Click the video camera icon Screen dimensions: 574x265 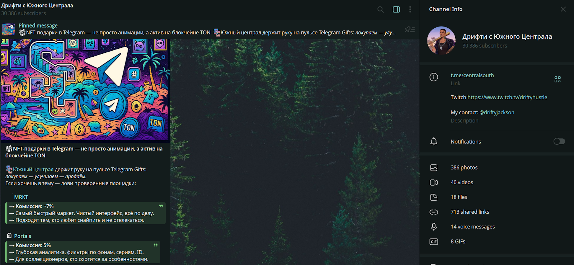(434, 183)
